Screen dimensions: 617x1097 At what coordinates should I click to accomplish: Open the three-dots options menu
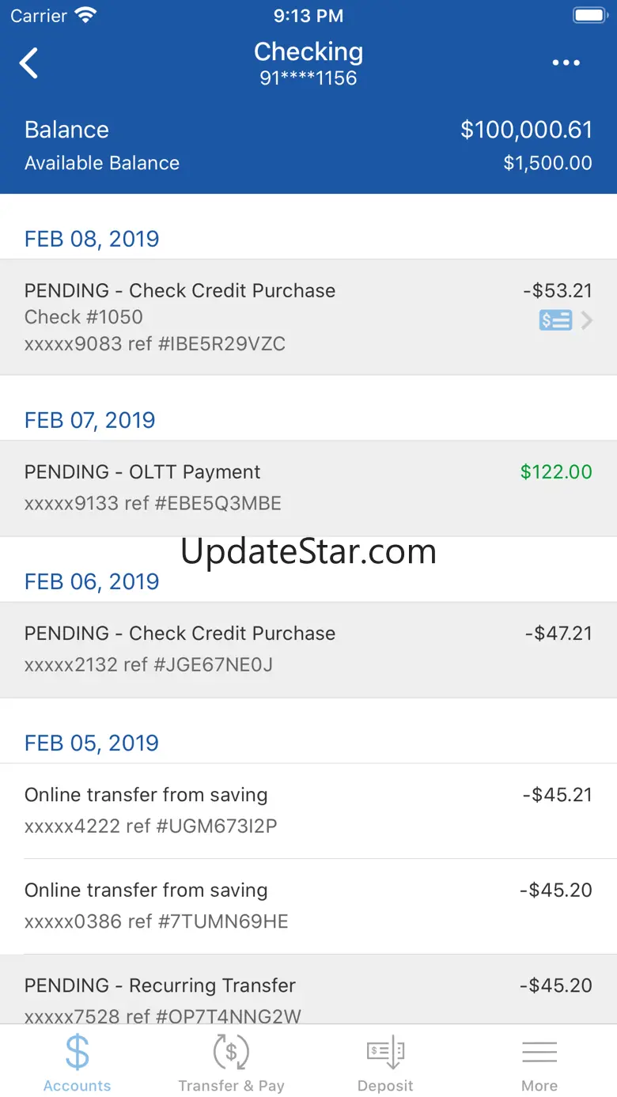pyautogui.click(x=566, y=63)
